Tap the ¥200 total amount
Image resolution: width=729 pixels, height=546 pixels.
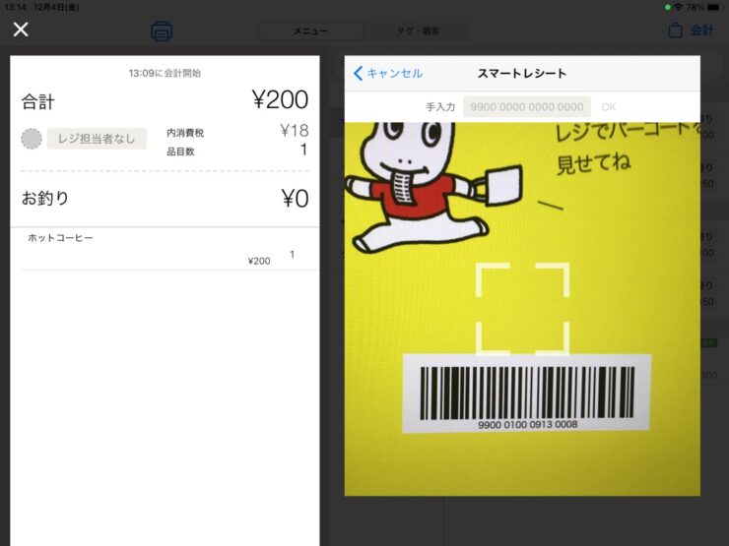281,99
